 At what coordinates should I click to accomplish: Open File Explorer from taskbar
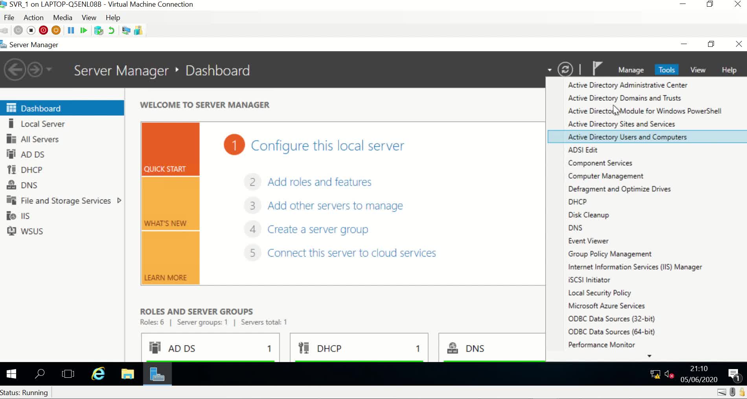pyautogui.click(x=127, y=373)
